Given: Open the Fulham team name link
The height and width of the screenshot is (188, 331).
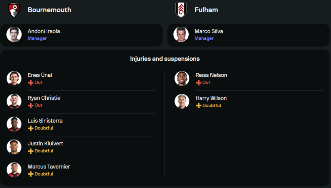Looking at the screenshot, I should pos(206,10).
